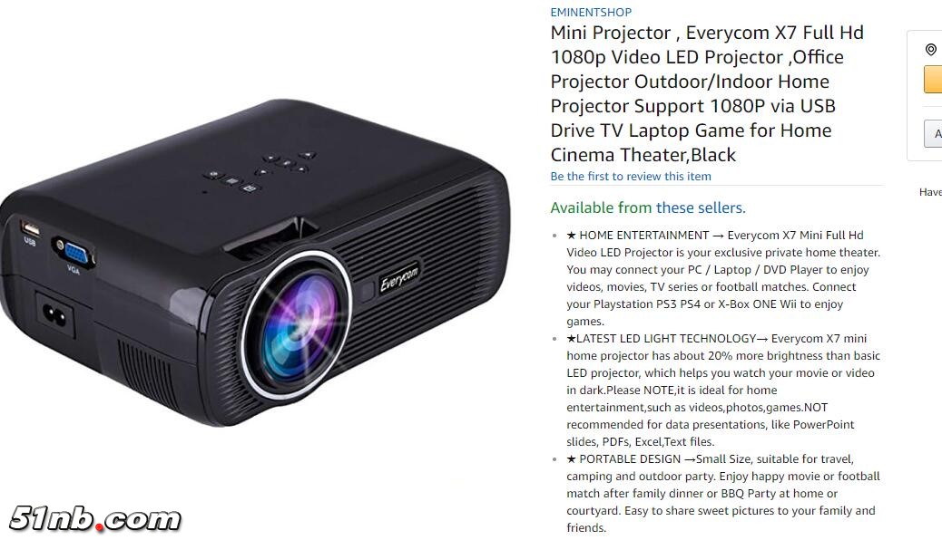Click the PORTABLE DESIGN bullet heading
The height and width of the screenshot is (540, 942).
(630, 459)
